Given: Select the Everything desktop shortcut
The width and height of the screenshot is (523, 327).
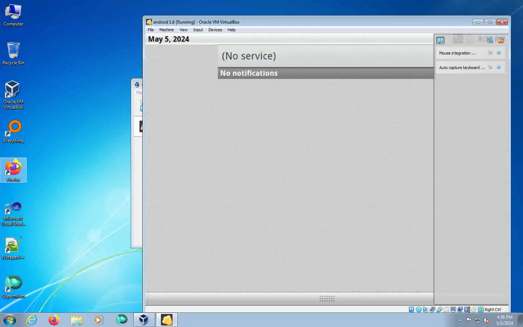Looking at the screenshot, I should pos(13,132).
